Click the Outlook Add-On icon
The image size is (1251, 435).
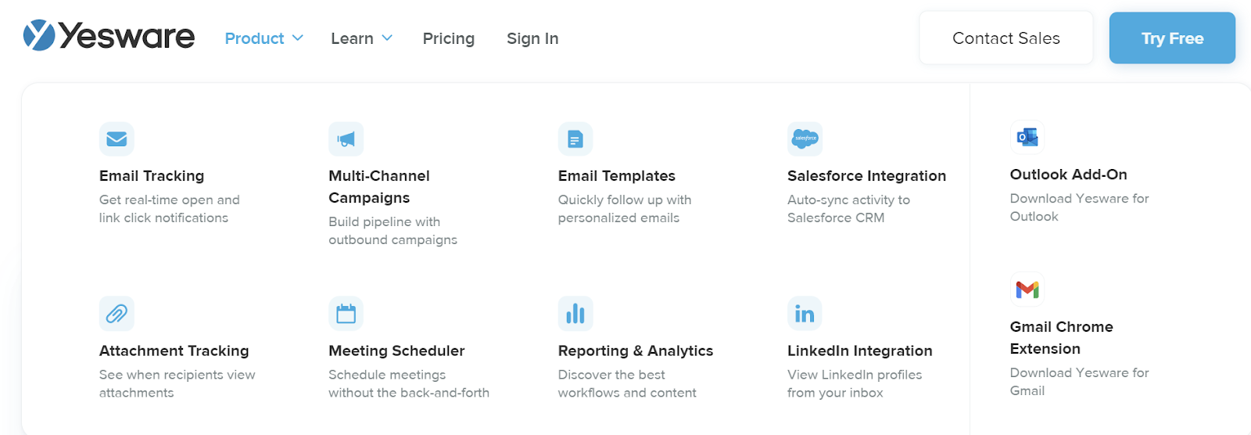[x=1027, y=138]
